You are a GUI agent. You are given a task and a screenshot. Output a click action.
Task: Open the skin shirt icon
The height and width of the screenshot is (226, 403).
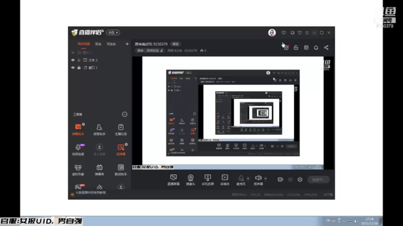pos(300,33)
